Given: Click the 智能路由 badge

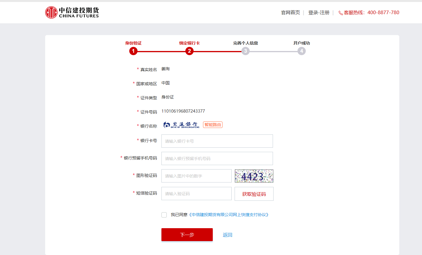Looking at the screenshot, I should [213, 125].
